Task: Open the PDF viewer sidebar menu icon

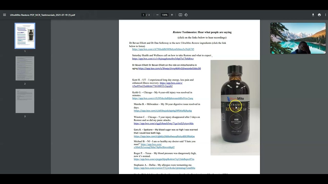Action: tap(4, 15)
